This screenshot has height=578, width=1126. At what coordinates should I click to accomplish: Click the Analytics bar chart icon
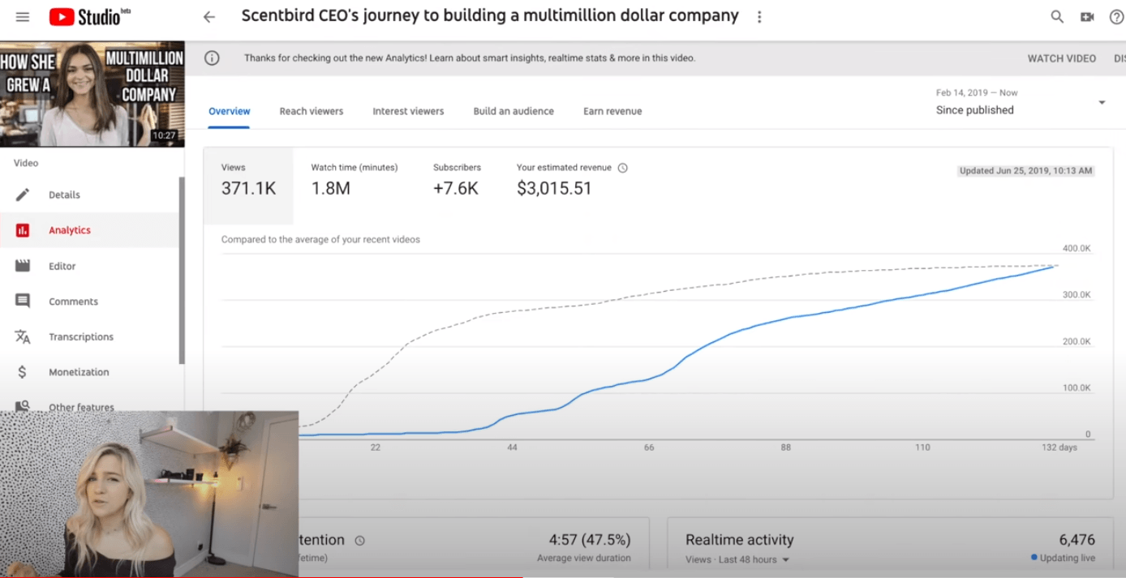tap(23, 230)
